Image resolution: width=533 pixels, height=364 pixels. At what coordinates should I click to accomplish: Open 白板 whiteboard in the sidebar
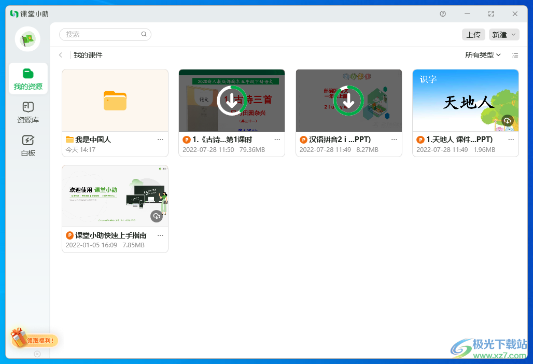28,146
